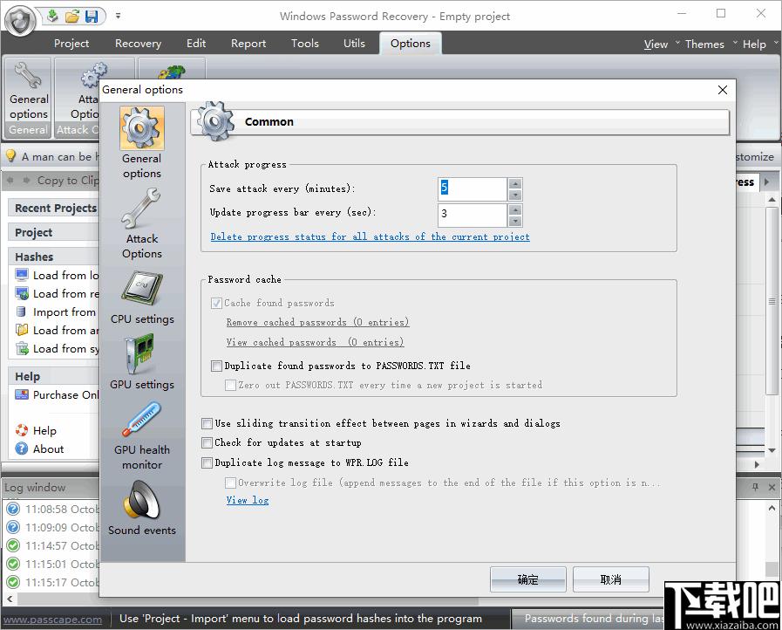The image size is (782, 630).
Task: Click the Load from local computer icon under Hashes
Action: [22, 275]
